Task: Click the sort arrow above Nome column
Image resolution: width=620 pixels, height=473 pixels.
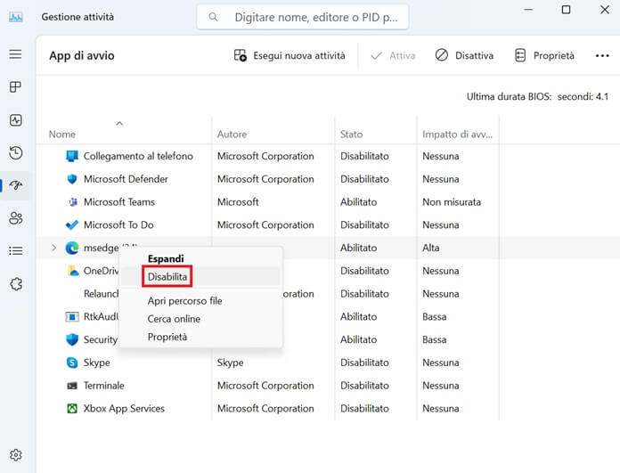Action: (119, 124)
